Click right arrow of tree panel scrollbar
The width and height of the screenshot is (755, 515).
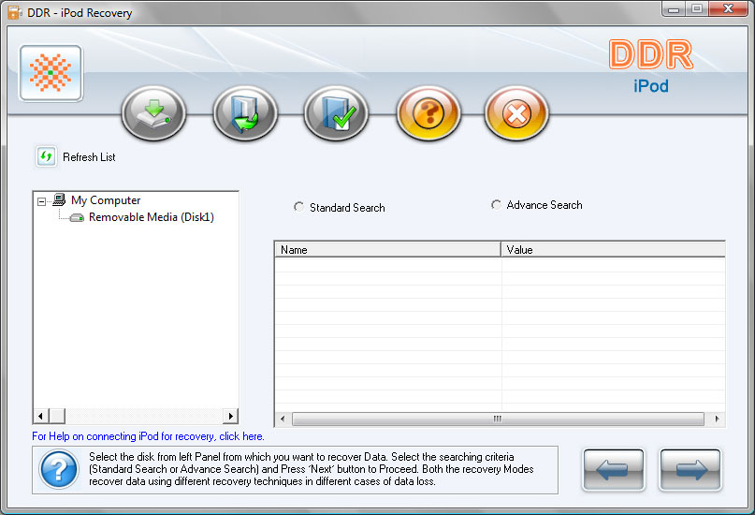pos(230,416)
